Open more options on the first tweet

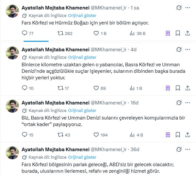188,8
